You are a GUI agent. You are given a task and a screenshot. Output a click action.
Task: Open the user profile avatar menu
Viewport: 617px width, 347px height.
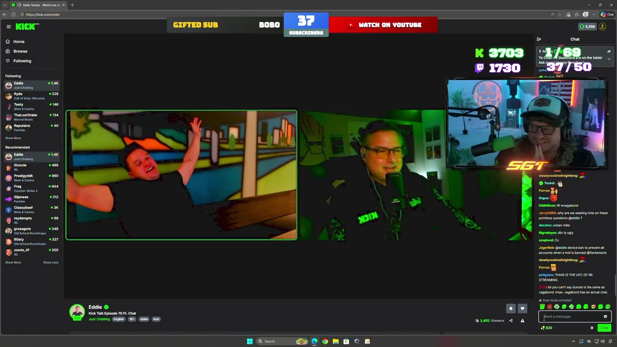602,27
